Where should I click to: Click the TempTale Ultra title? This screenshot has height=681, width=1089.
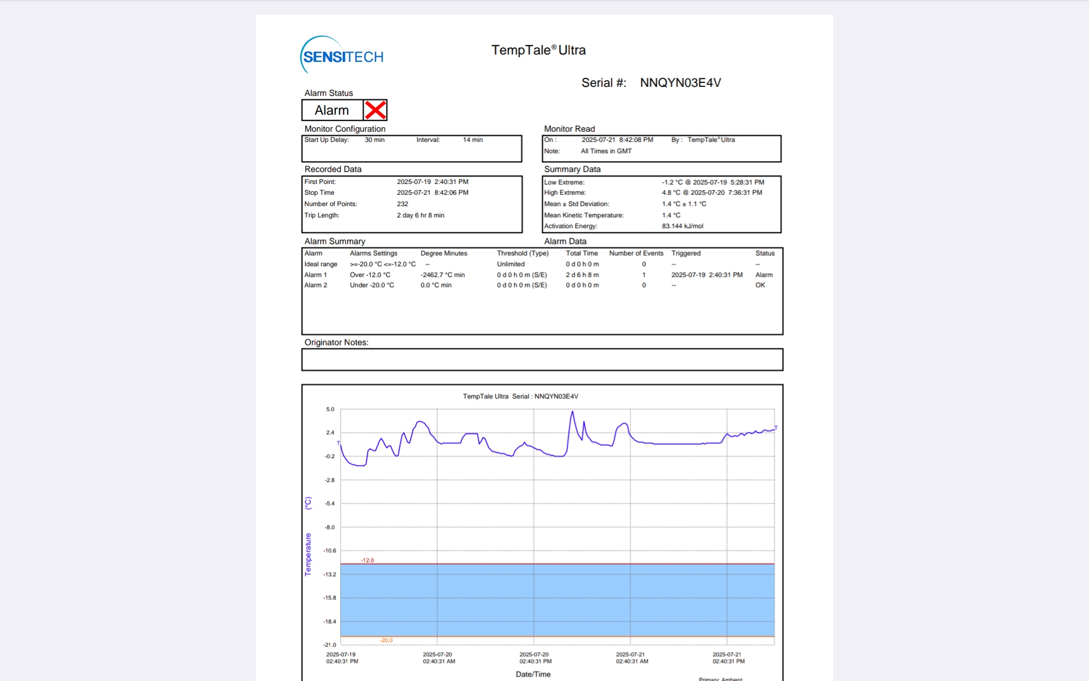coord(538,50)
